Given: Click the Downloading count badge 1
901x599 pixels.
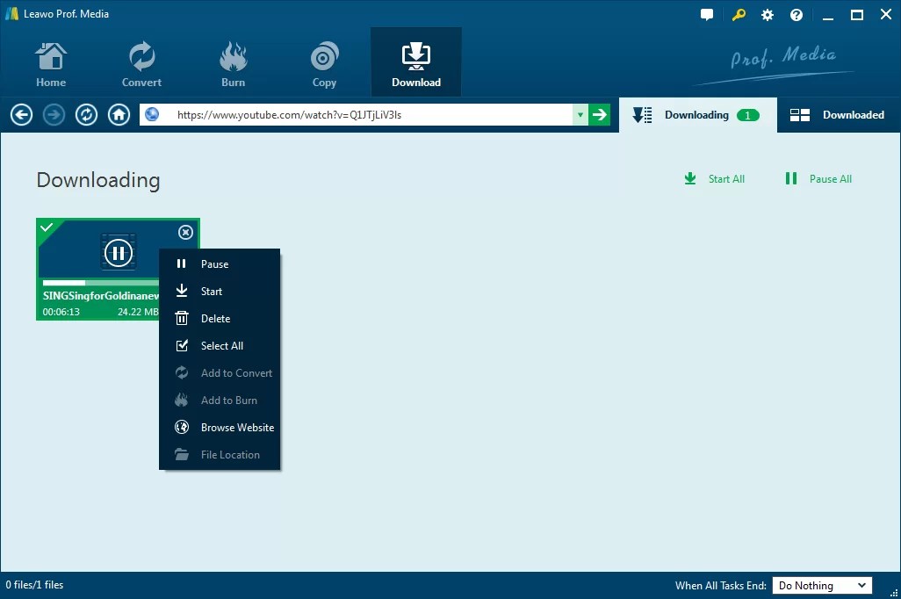Looking at the screenshot, I should tap(747, 115).
